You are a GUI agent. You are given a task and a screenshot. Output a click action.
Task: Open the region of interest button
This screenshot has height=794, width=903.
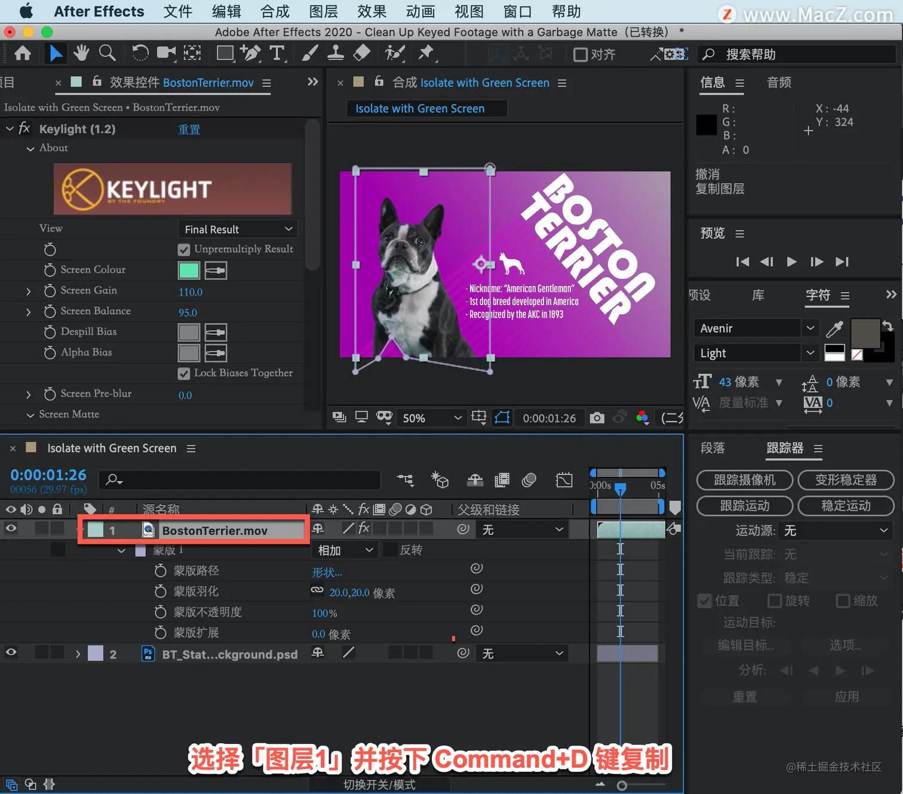tap(479, 417)
